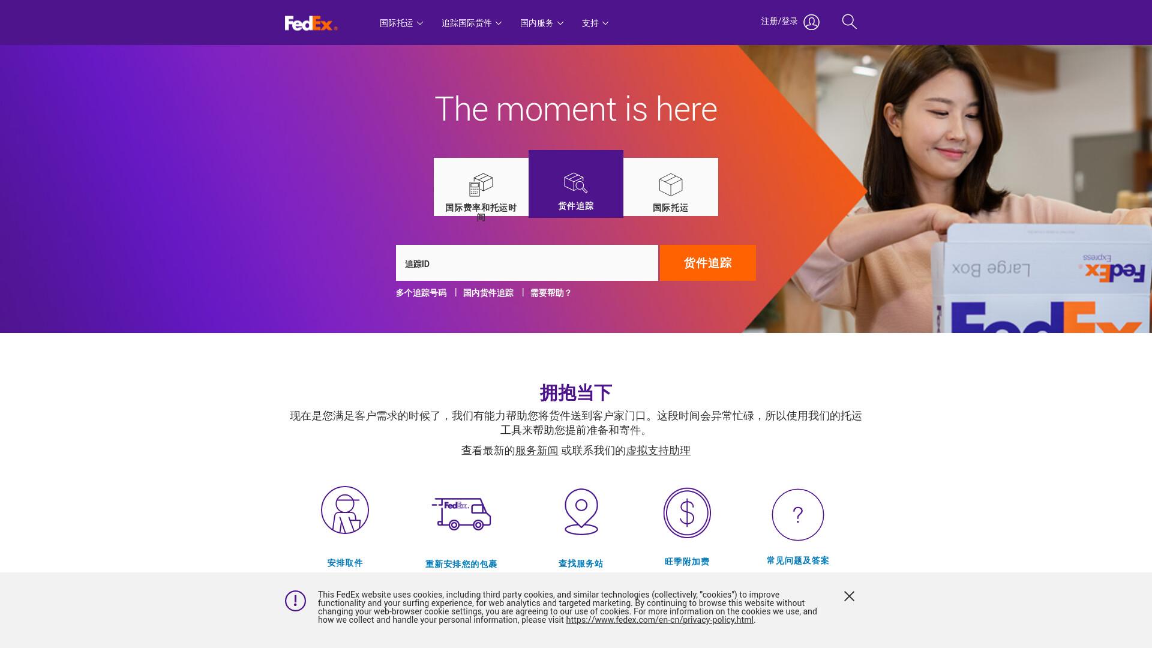Select the 国际费率和托运时间 tab
The width and height of the screenshot is (1152, 648).
(481, 187)
